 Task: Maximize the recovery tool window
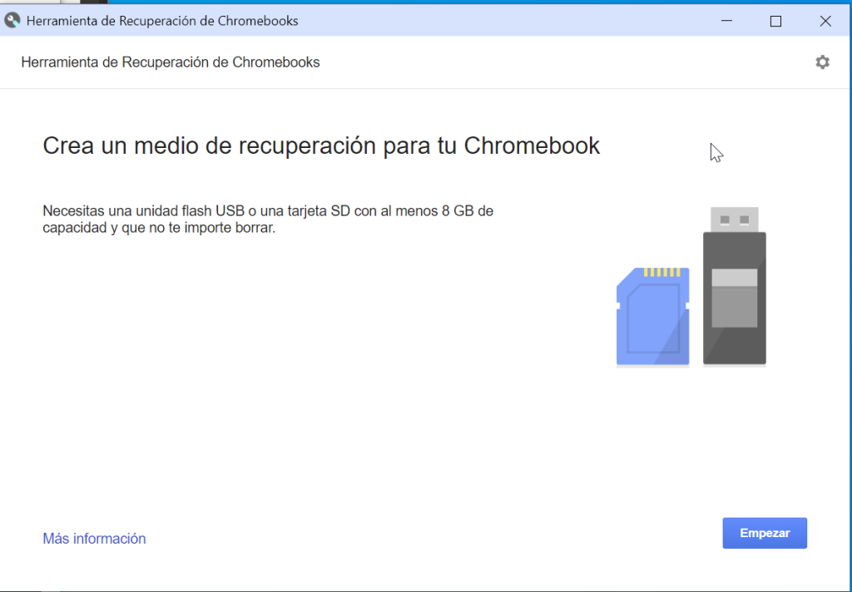776,21
